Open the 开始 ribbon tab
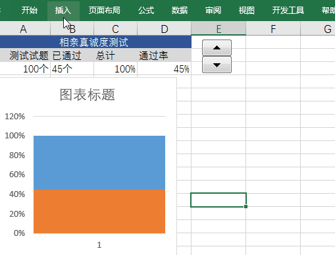Image resolution: width=335 pixels, height=255 pixels. pos(30,11)
